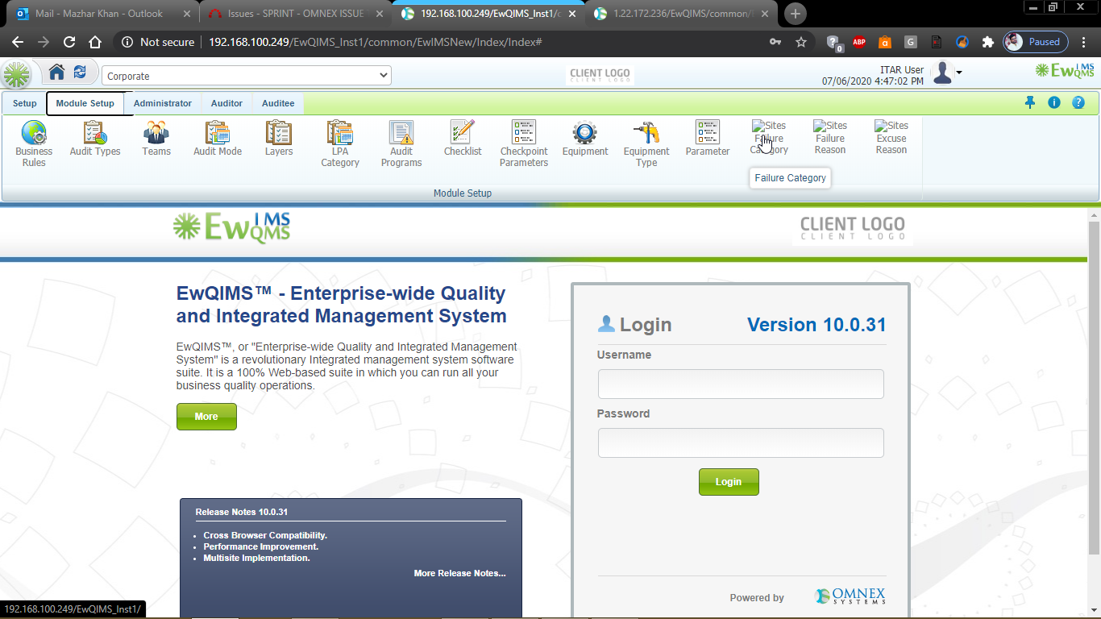Open the Checklist setup icon

pyautogui.click(x=463, y=138)
